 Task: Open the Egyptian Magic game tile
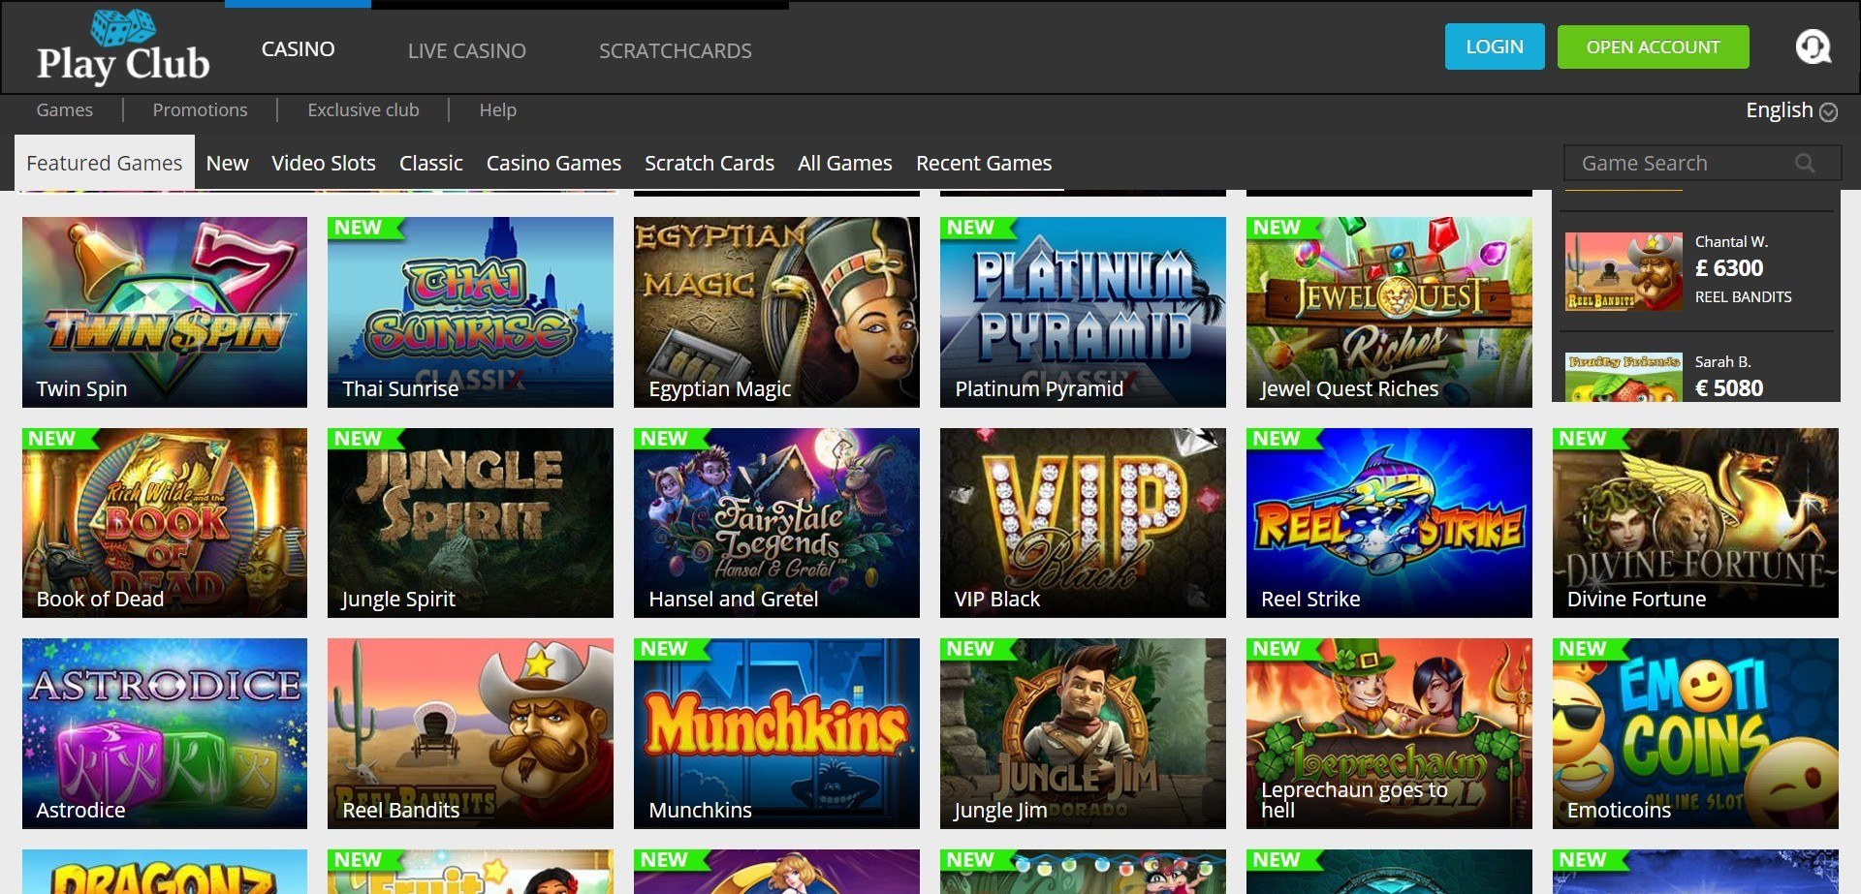point(776,312)
